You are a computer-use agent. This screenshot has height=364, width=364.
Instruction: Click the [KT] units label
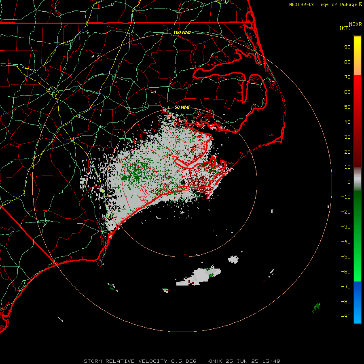(345, 28)
